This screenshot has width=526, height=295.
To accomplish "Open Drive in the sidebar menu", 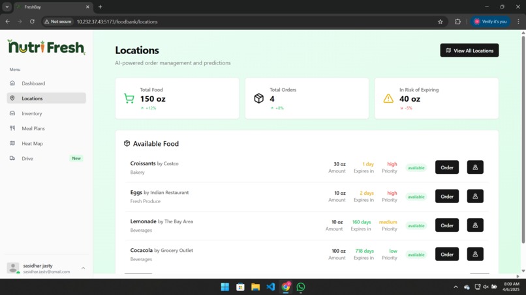I will (46, 158).
